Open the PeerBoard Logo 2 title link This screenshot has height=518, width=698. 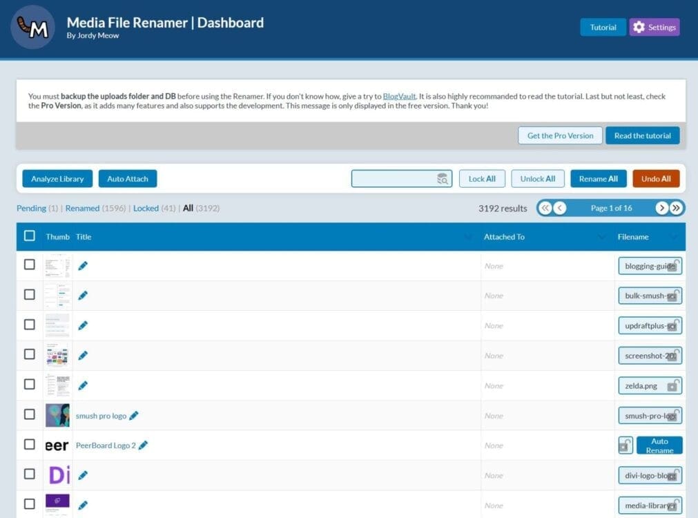tap(106, 445)
